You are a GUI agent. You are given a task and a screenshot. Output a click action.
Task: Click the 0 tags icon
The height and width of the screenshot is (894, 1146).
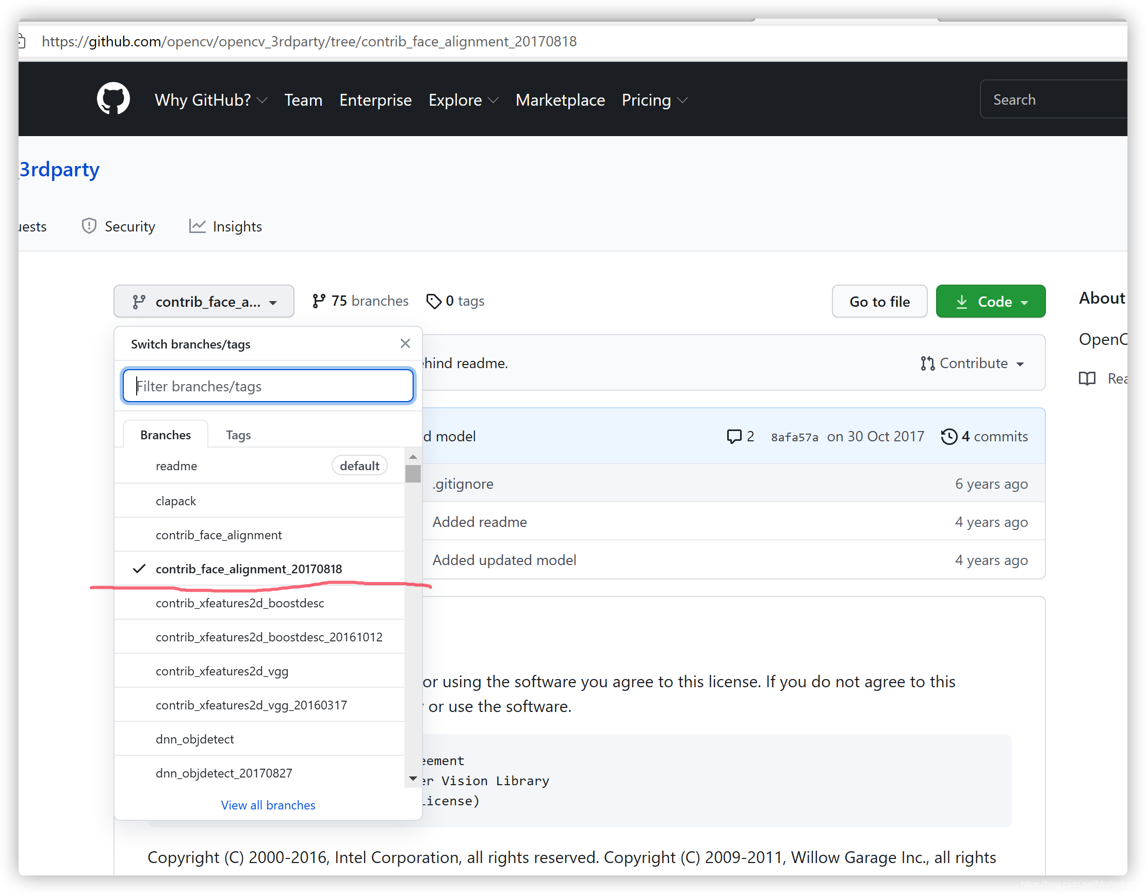point(433,301)
